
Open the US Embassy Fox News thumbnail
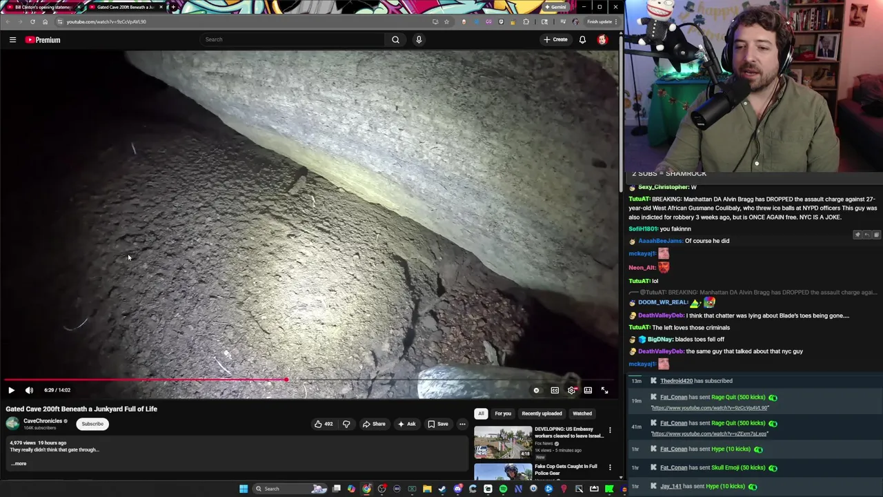tap(502, 442)
